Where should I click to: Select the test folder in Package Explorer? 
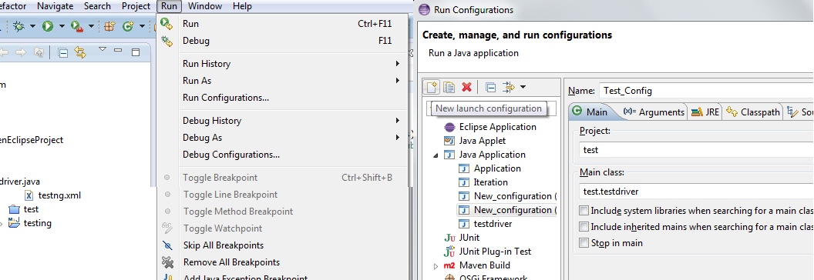(24, 209)
